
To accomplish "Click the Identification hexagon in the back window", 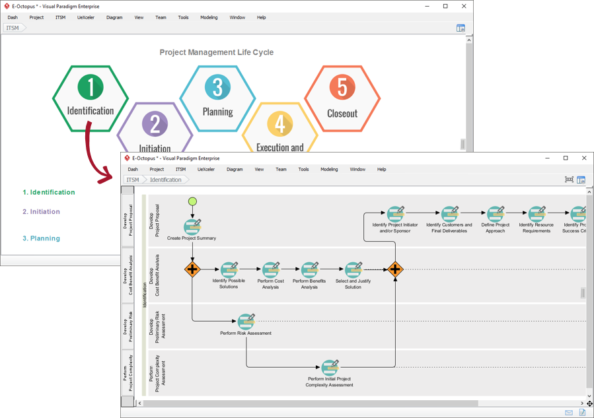I will [x=91, y=98].
